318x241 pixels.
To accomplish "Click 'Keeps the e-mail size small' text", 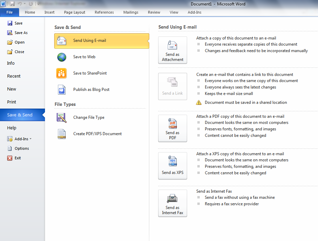I will point(229,94).
